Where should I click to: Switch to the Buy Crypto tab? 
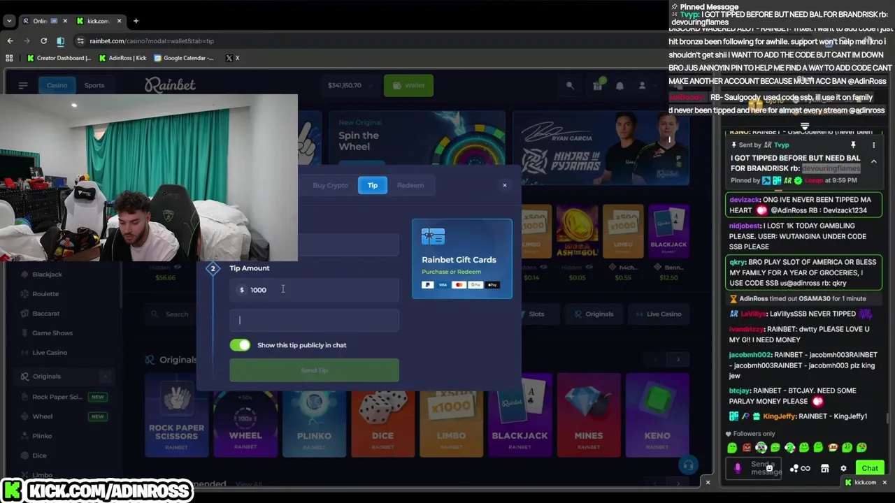pos(330,185)
